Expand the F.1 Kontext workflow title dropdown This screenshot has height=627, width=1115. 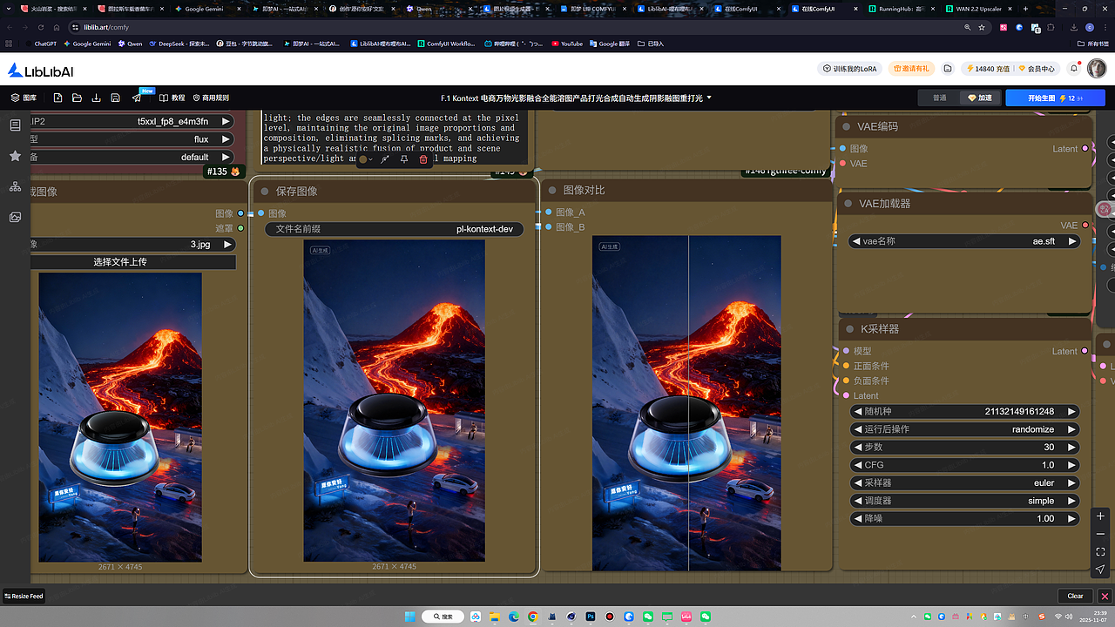point(710,98)
